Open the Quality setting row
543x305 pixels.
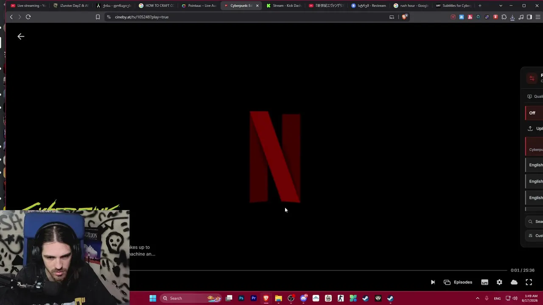click(535, 97)
